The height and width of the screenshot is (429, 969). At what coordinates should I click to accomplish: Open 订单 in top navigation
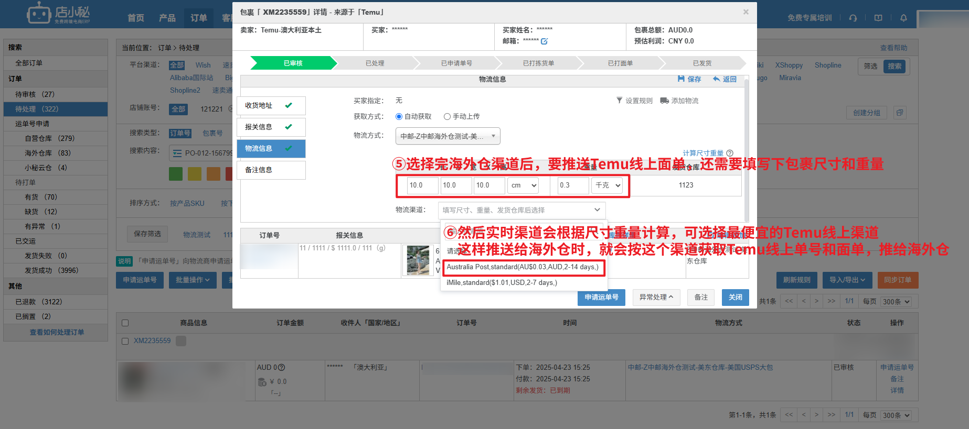199,18
